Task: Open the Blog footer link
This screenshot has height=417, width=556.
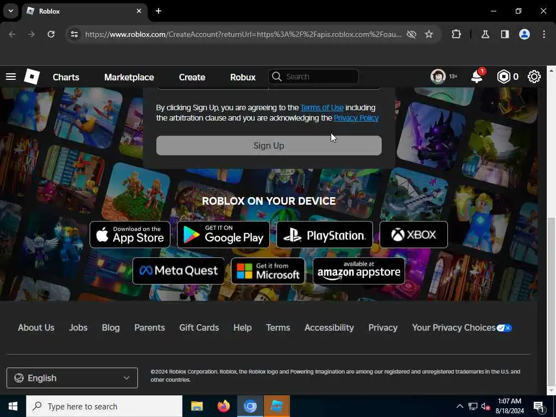Action: tap(111, 327)
